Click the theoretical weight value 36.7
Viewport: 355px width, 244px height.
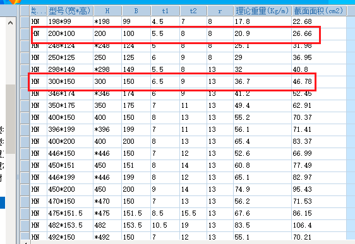(x=242, y=81)
